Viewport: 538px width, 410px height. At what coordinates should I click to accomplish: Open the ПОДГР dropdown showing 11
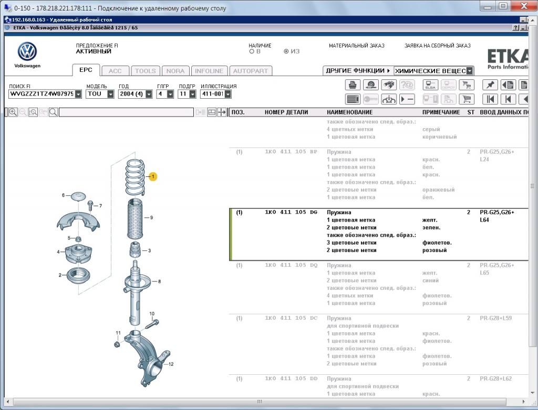coord(192,94)
